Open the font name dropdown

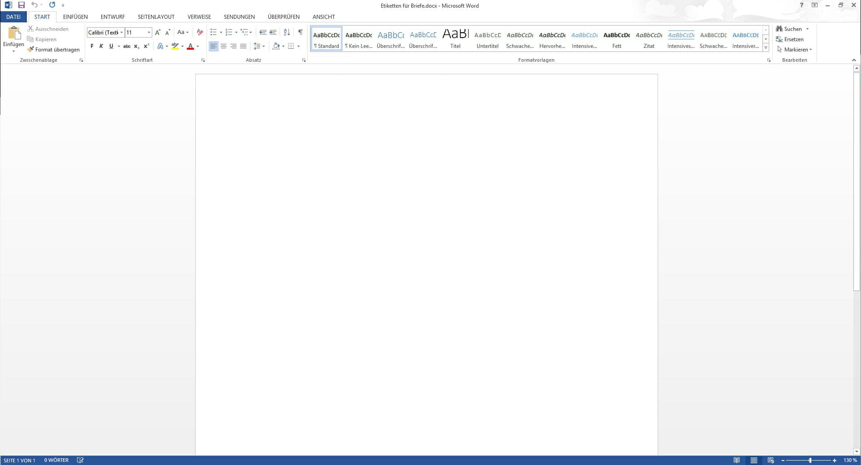coord(121,32)
